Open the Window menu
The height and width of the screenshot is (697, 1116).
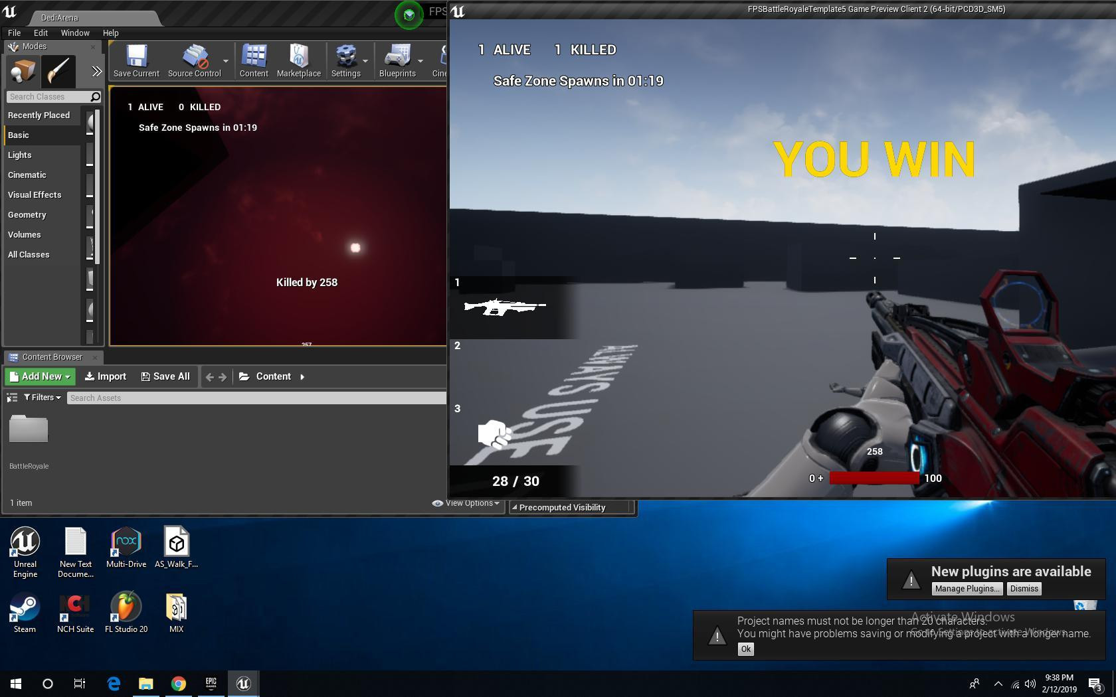pyautogui.click(x=75, y=33)
